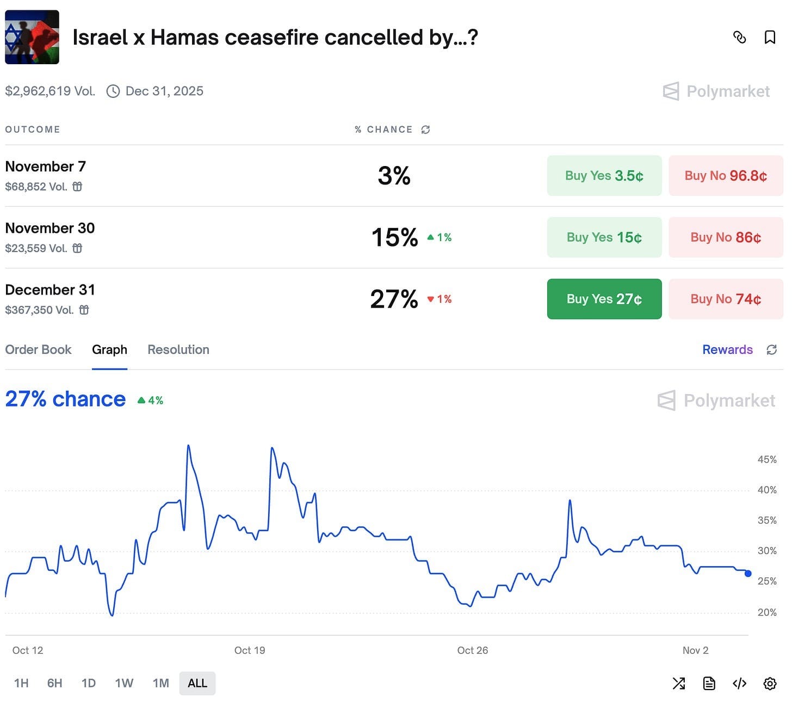Click gift icon beside December 31 volume
This screenshot has width=792, height=707.
(x=84, y=310)
